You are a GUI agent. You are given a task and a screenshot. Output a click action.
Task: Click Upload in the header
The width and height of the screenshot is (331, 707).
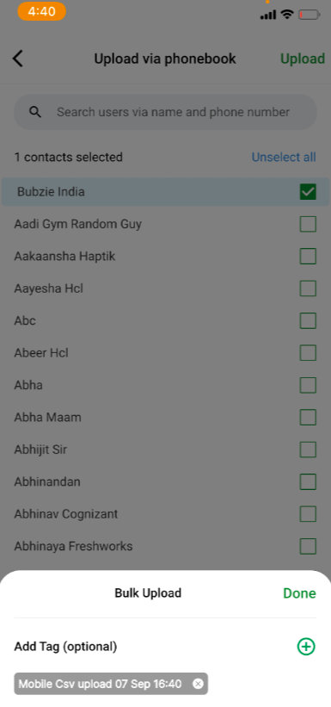[303, 59]
